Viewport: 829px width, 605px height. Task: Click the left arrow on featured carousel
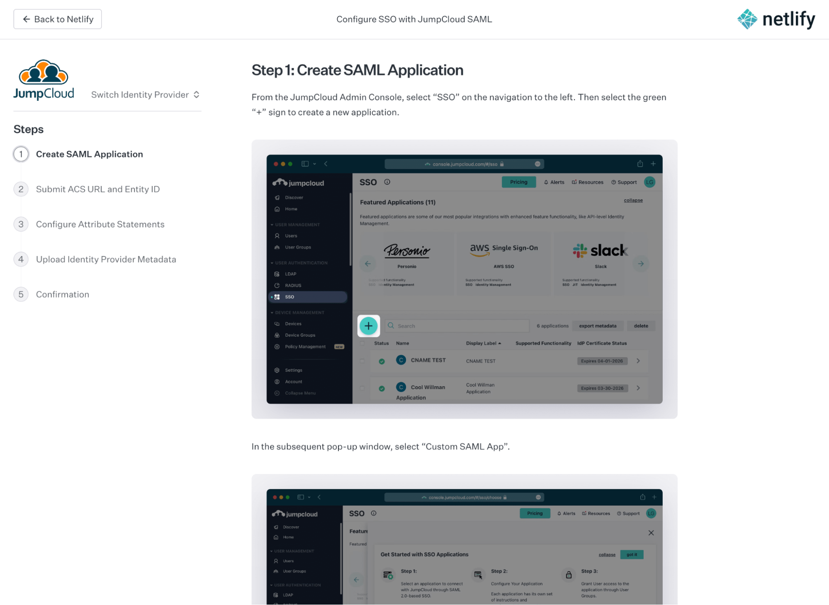[x=367, y=264]
